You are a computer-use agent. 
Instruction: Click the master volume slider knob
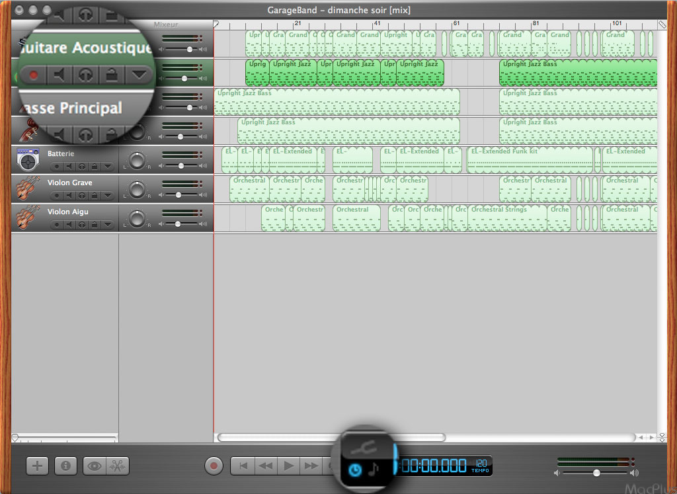[x=596, y=473]
